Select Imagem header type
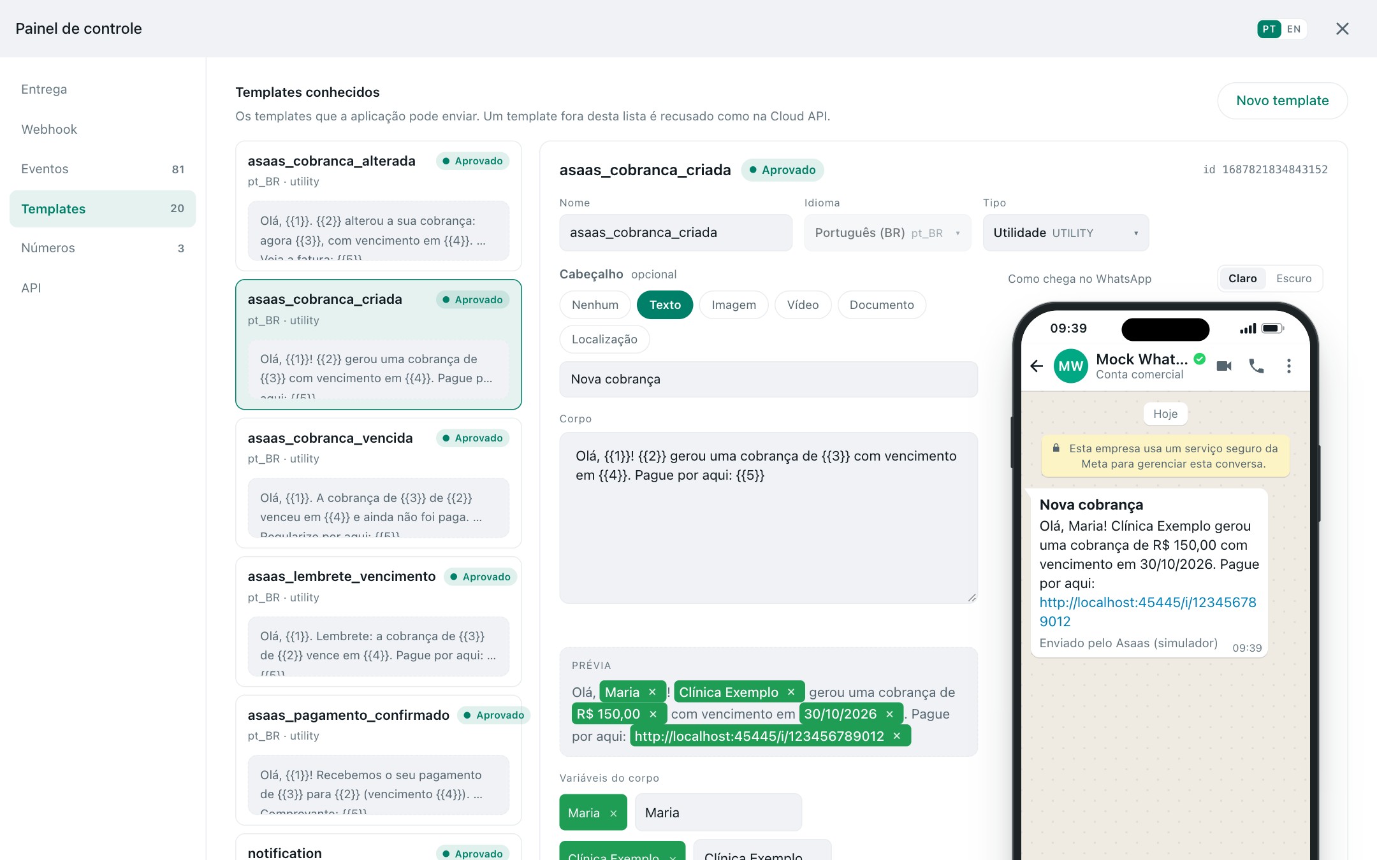This screenshot has height=860, width=1377. (734, 305)
